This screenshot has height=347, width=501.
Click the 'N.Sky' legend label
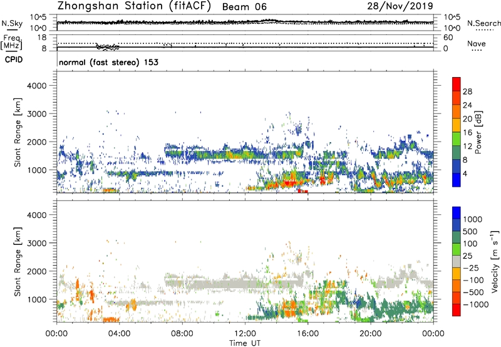coord(12,23)
